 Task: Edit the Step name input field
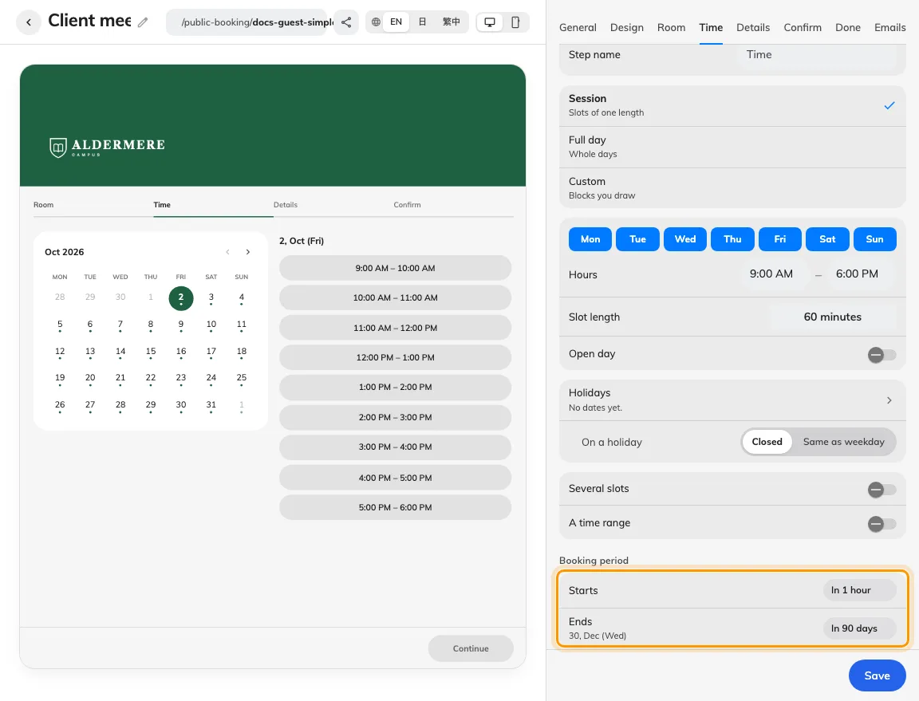[818, 54]
